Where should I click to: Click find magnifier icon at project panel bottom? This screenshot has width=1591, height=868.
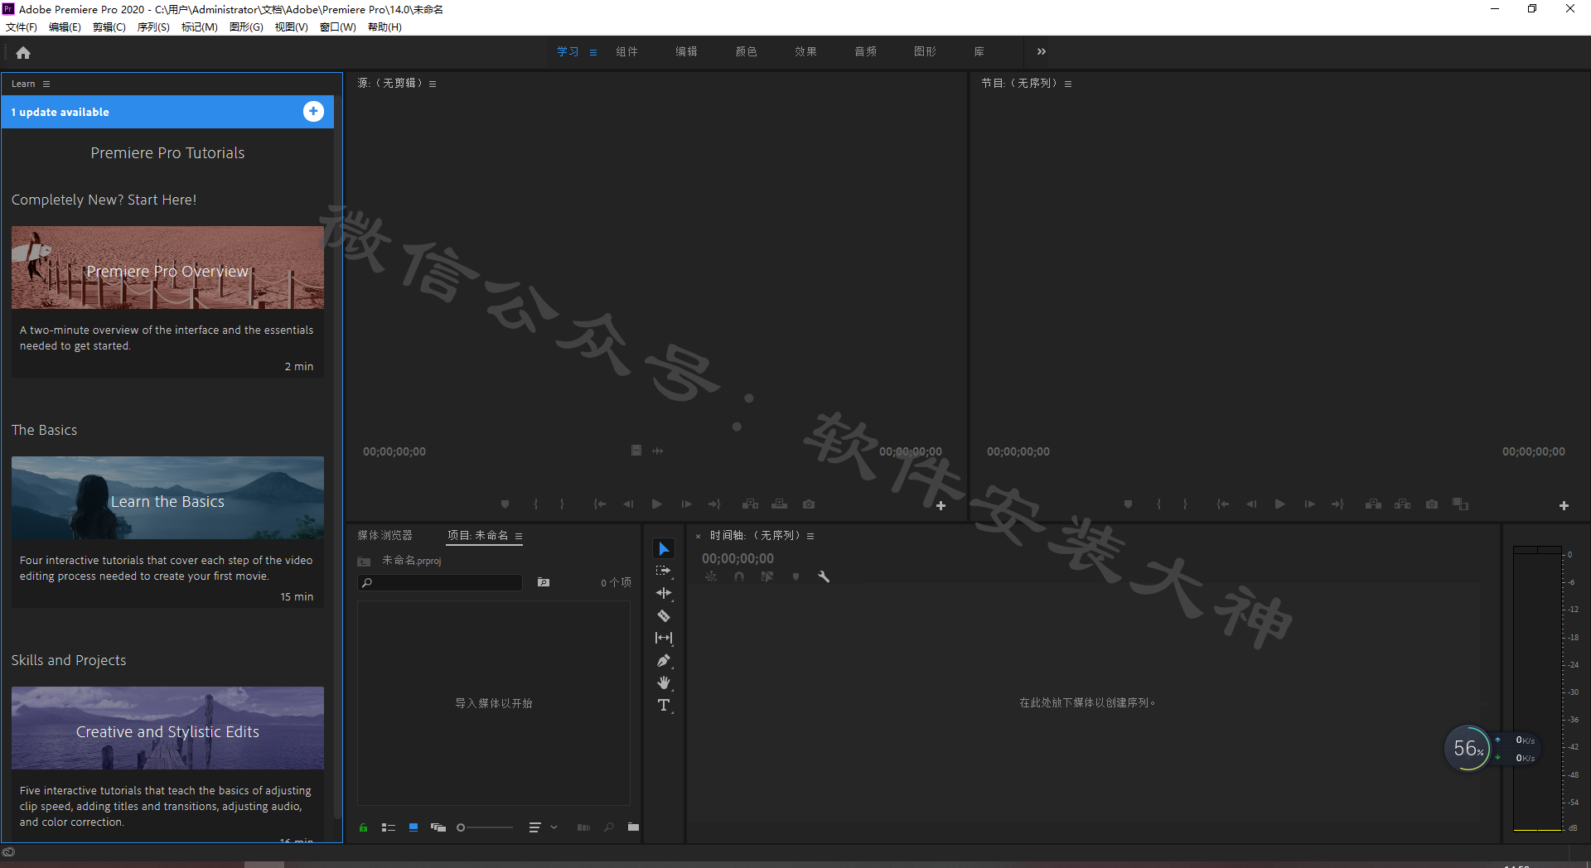pyautogui.click(x=609, y=827)
